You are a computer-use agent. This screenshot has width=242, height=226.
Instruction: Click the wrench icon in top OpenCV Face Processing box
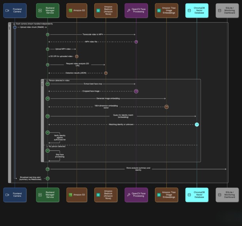pyautogui.click(x=129, y=11)
